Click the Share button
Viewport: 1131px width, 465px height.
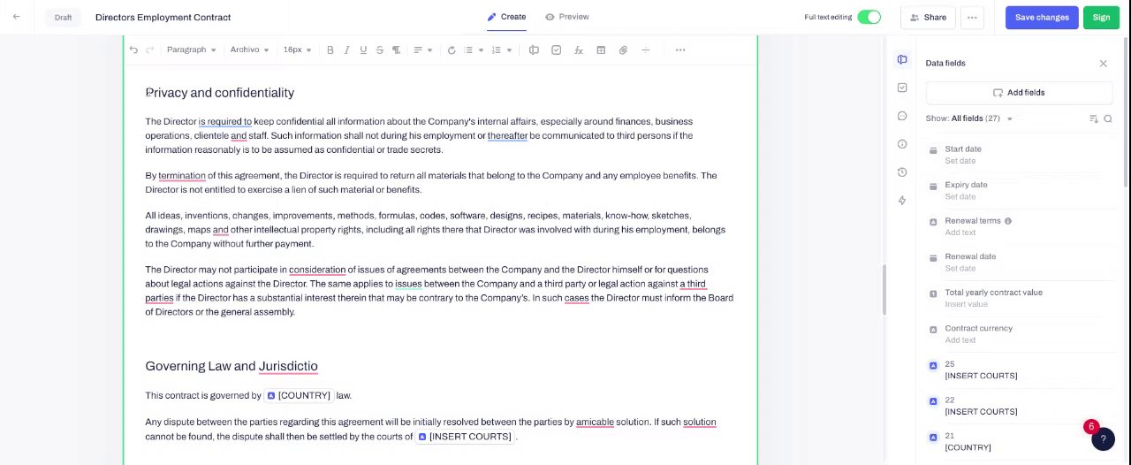(x=928, y=18)
